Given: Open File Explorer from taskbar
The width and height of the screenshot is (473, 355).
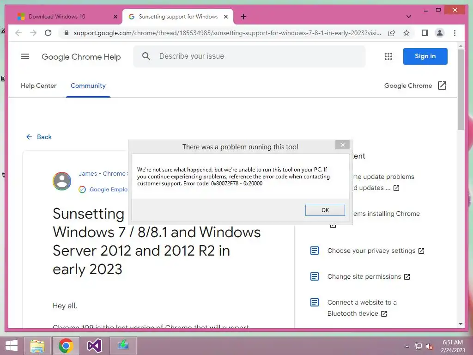Looking at the screenshot, I should point(37,346).
